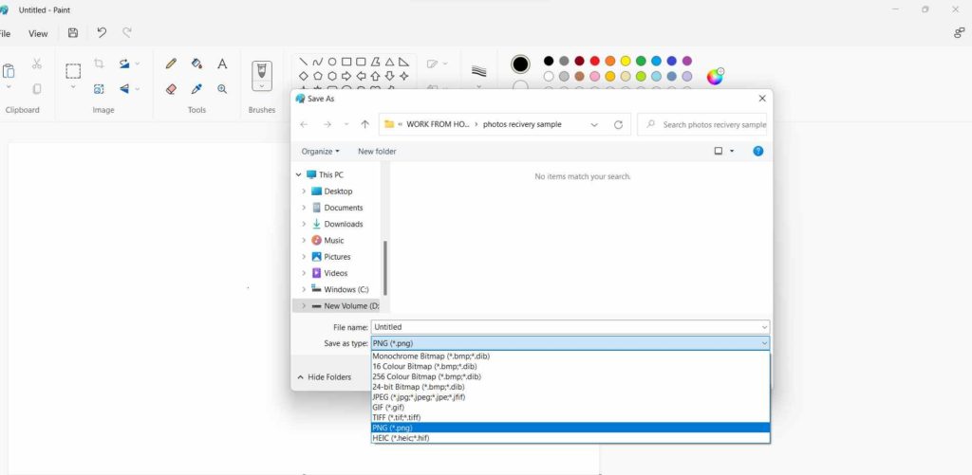Open the File name history dropdown arrow
The width and height of the screenshot is (972, 475).
[764, 327]
